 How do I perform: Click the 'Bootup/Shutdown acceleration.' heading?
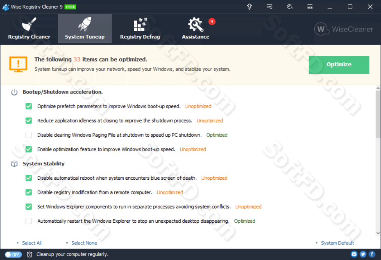(x=63, y=92)
